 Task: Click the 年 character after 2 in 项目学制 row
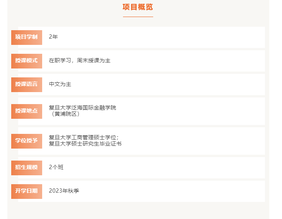(x=55, y=37)
